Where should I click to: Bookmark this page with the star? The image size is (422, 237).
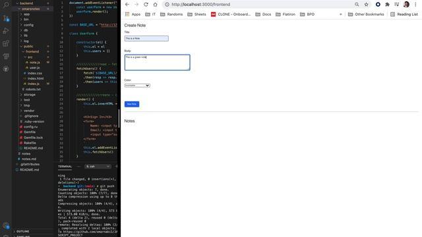tap(367, 5)
